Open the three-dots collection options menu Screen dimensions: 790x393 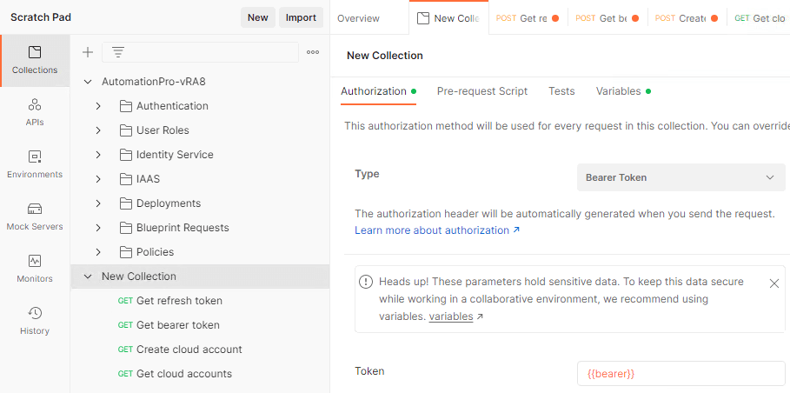coord(313,52)
